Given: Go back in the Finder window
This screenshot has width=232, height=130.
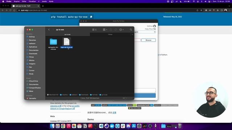Looking at the screenshot, I should (49, 30).
